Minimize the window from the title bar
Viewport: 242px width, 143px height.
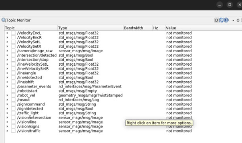[x=220, y=5]
